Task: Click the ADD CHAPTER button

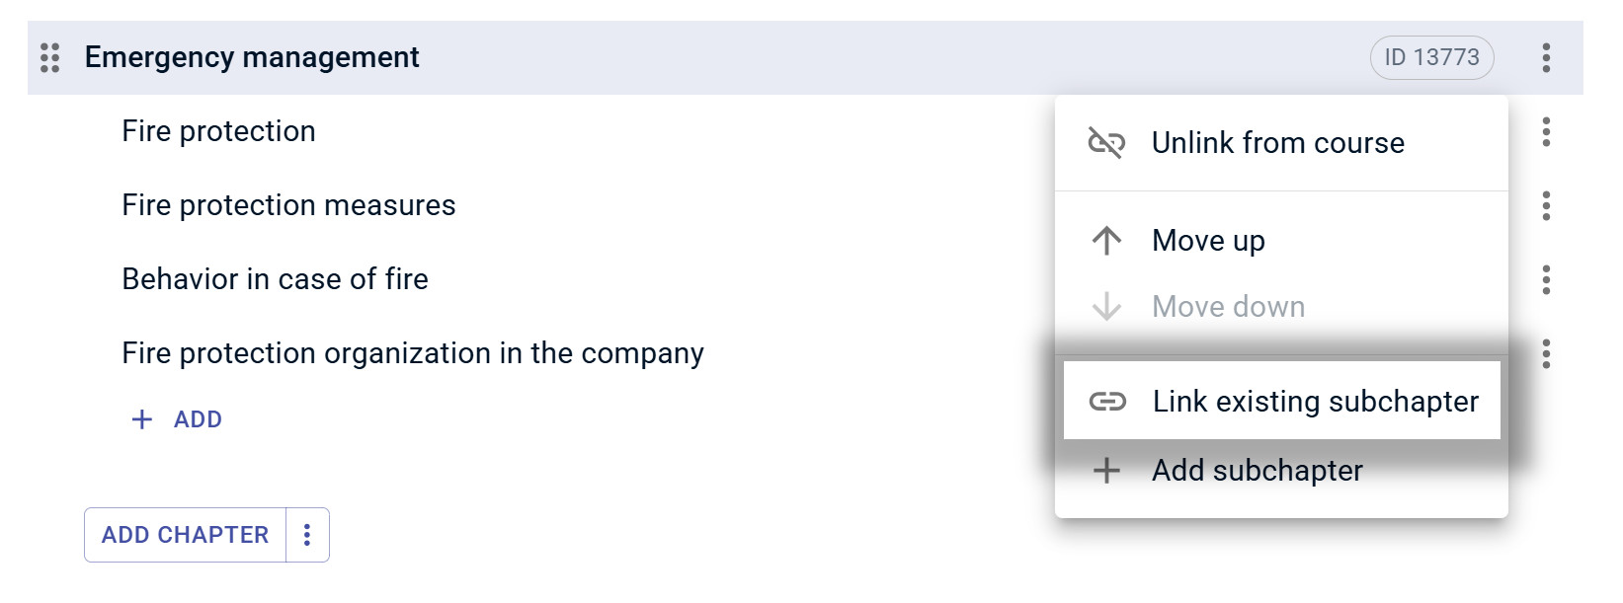Action: [184, 534]
